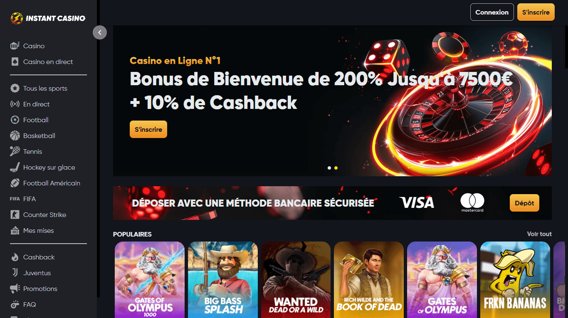Screen dimensions: 568x318
Task: Switch to the first banner slide dot
Action: 329,168
